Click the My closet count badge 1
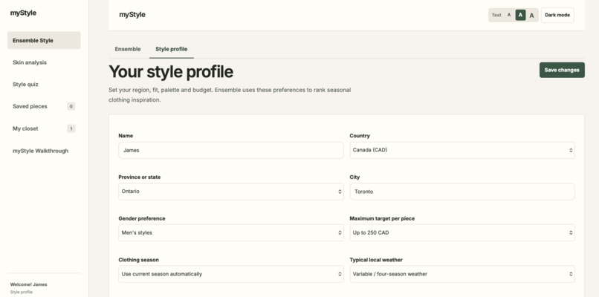Viewport: 599px width, 297px height. (71, 128)
